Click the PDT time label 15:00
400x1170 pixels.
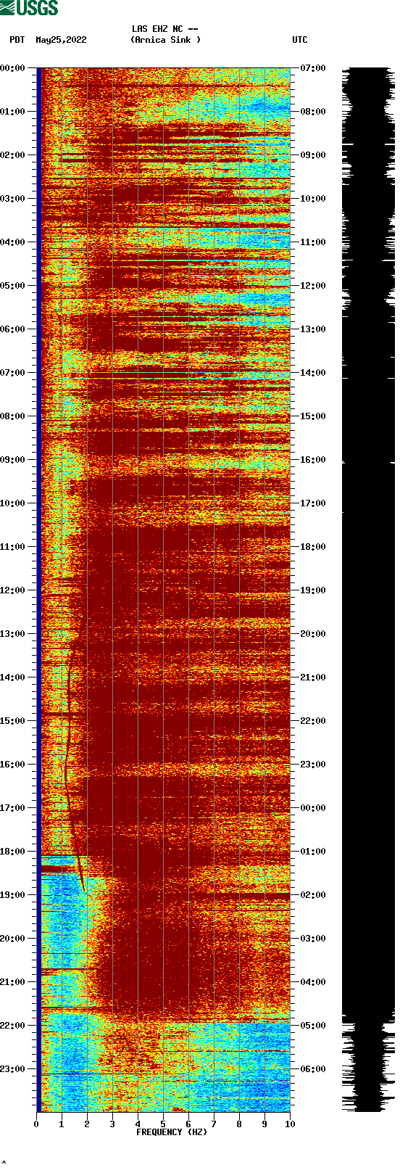[12, 721]
